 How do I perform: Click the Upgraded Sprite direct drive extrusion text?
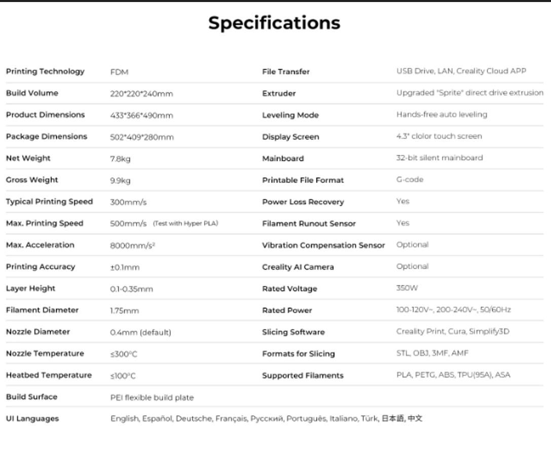point(469,93)
